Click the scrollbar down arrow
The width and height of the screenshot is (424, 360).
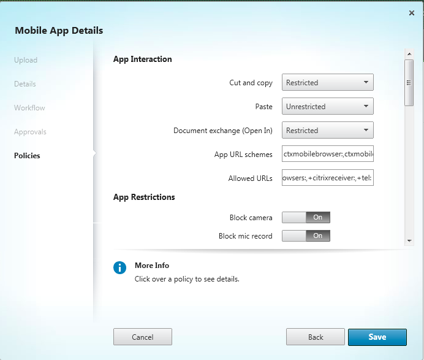pos(409,241)
